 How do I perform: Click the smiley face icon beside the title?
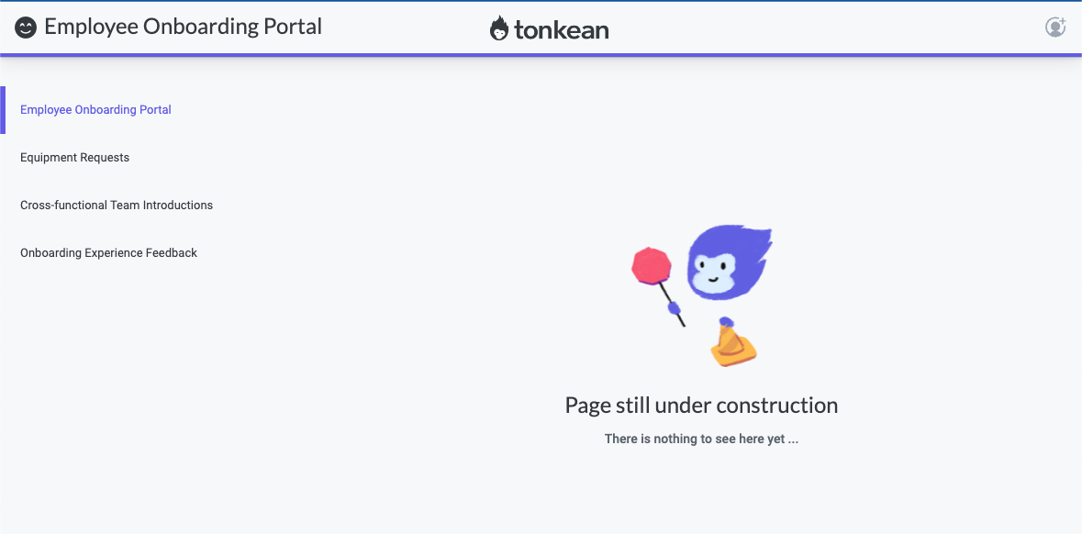point(25,27)
